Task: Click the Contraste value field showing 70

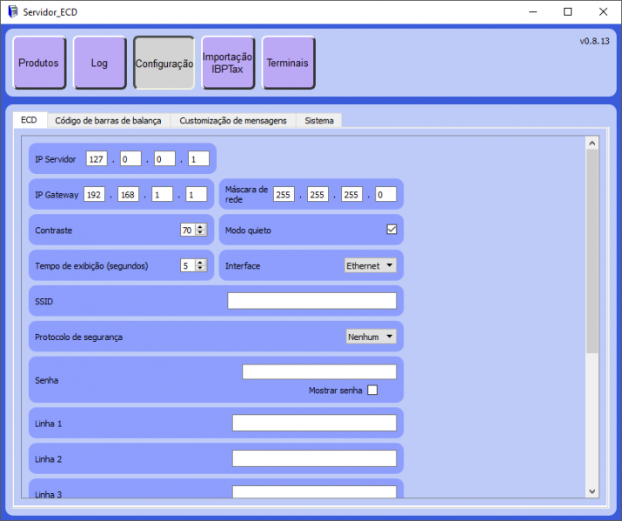Action: (x=188, y=230)
